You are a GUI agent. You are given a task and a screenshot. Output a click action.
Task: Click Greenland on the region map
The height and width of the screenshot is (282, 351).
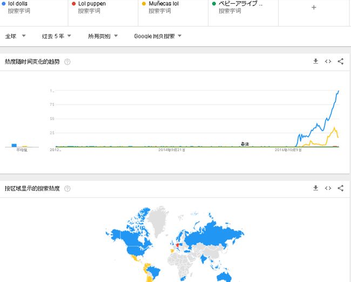pyautogui.click(x=159, y=220)
